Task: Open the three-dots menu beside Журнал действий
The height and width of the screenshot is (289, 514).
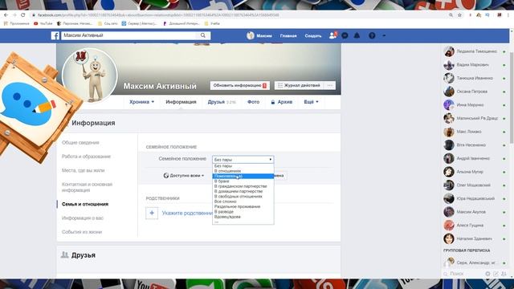Action: point(330,86)
